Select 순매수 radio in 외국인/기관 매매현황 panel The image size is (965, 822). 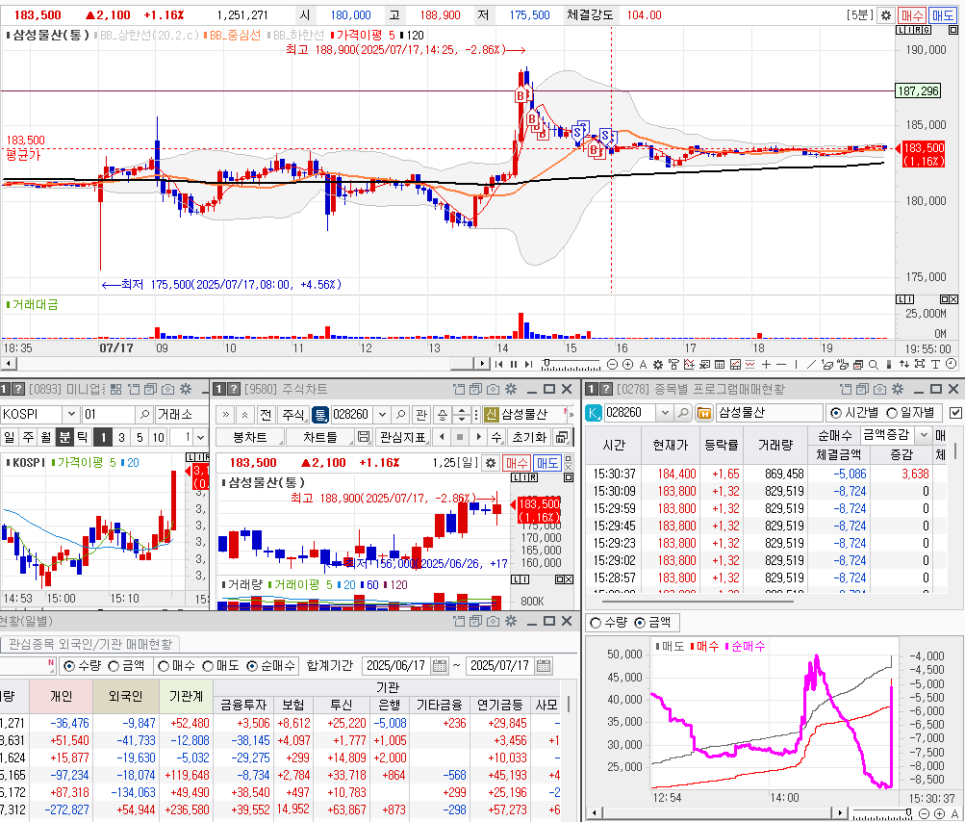pyautogui.click(x=252, y=666)
